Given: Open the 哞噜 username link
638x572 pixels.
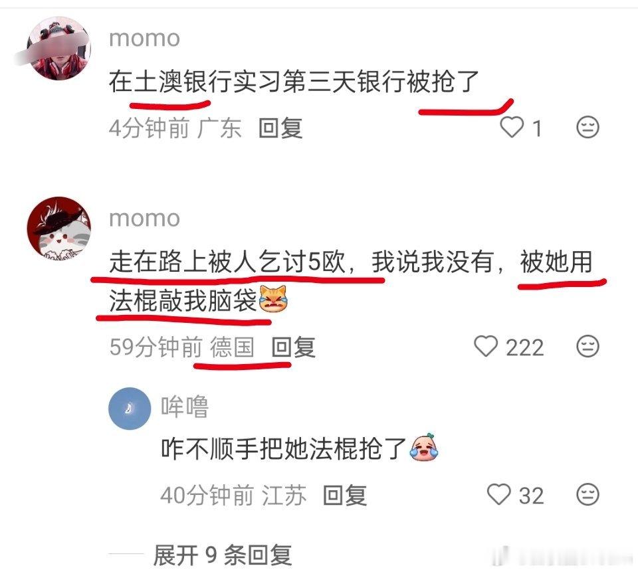Looking at the screenshot, I should coord(184,407).
